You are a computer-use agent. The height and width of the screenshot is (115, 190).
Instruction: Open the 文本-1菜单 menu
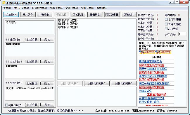[x=56, y=8]
